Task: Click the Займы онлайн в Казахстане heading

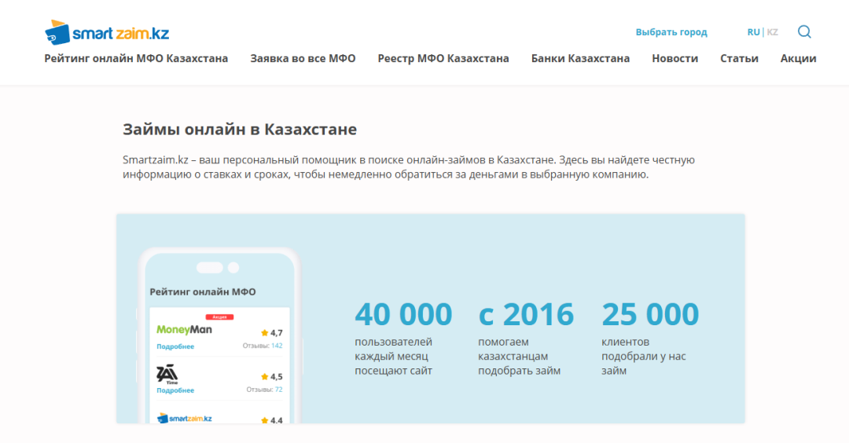Action: pyautogui.click(x=239, y=130)
